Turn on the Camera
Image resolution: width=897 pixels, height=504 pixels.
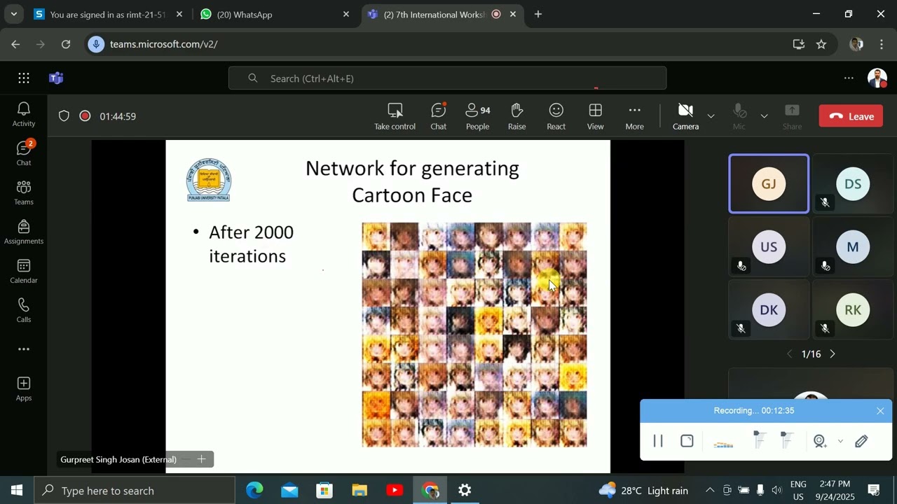pos(685,116)
